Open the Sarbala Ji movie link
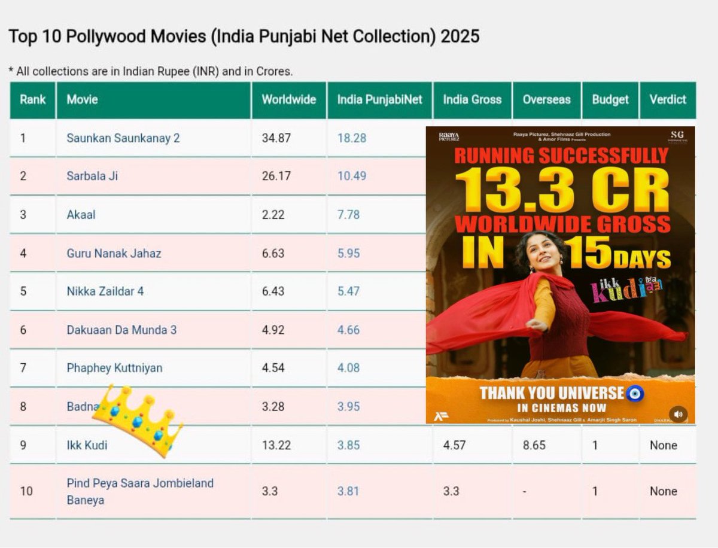This screenshot has width=718, height=548. click(x=92, y=176)
